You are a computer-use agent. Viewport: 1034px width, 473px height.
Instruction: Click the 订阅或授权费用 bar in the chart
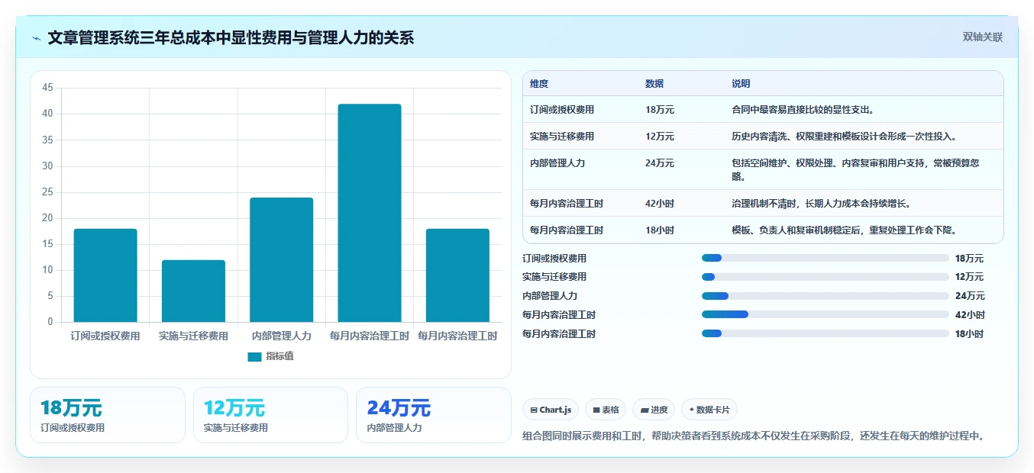pos(105,275)
